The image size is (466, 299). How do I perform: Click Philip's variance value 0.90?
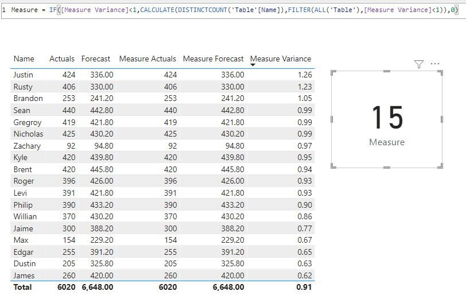point(305,205)
